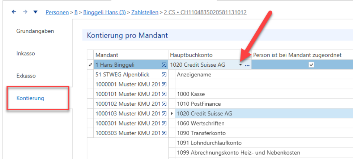The width and height of the screenshot is (353, 159).
Task: Select the 1000101 Muster KMU row
Action: tap(131, 94)
